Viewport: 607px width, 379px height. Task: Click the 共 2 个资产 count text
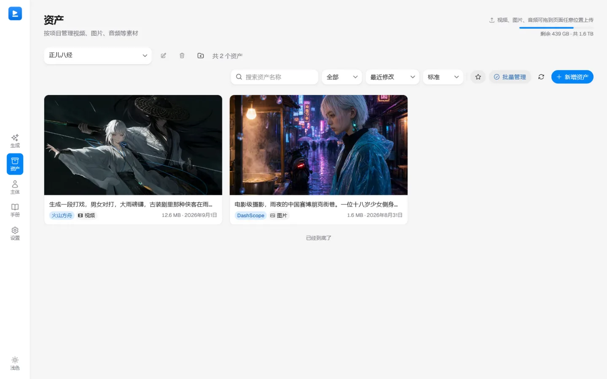228,56
